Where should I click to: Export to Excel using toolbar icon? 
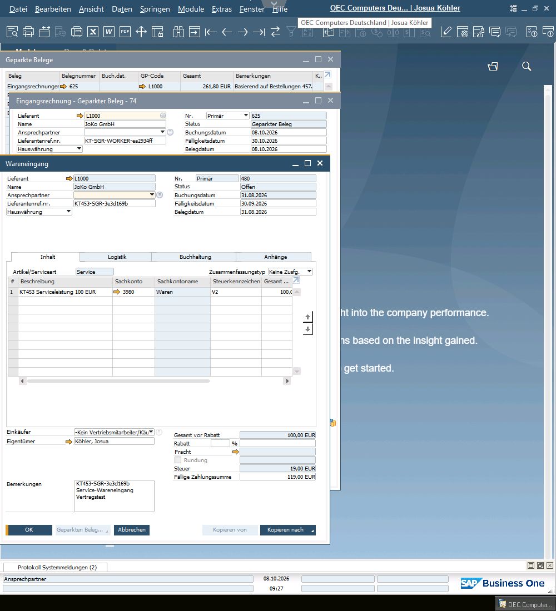[92, 32]
